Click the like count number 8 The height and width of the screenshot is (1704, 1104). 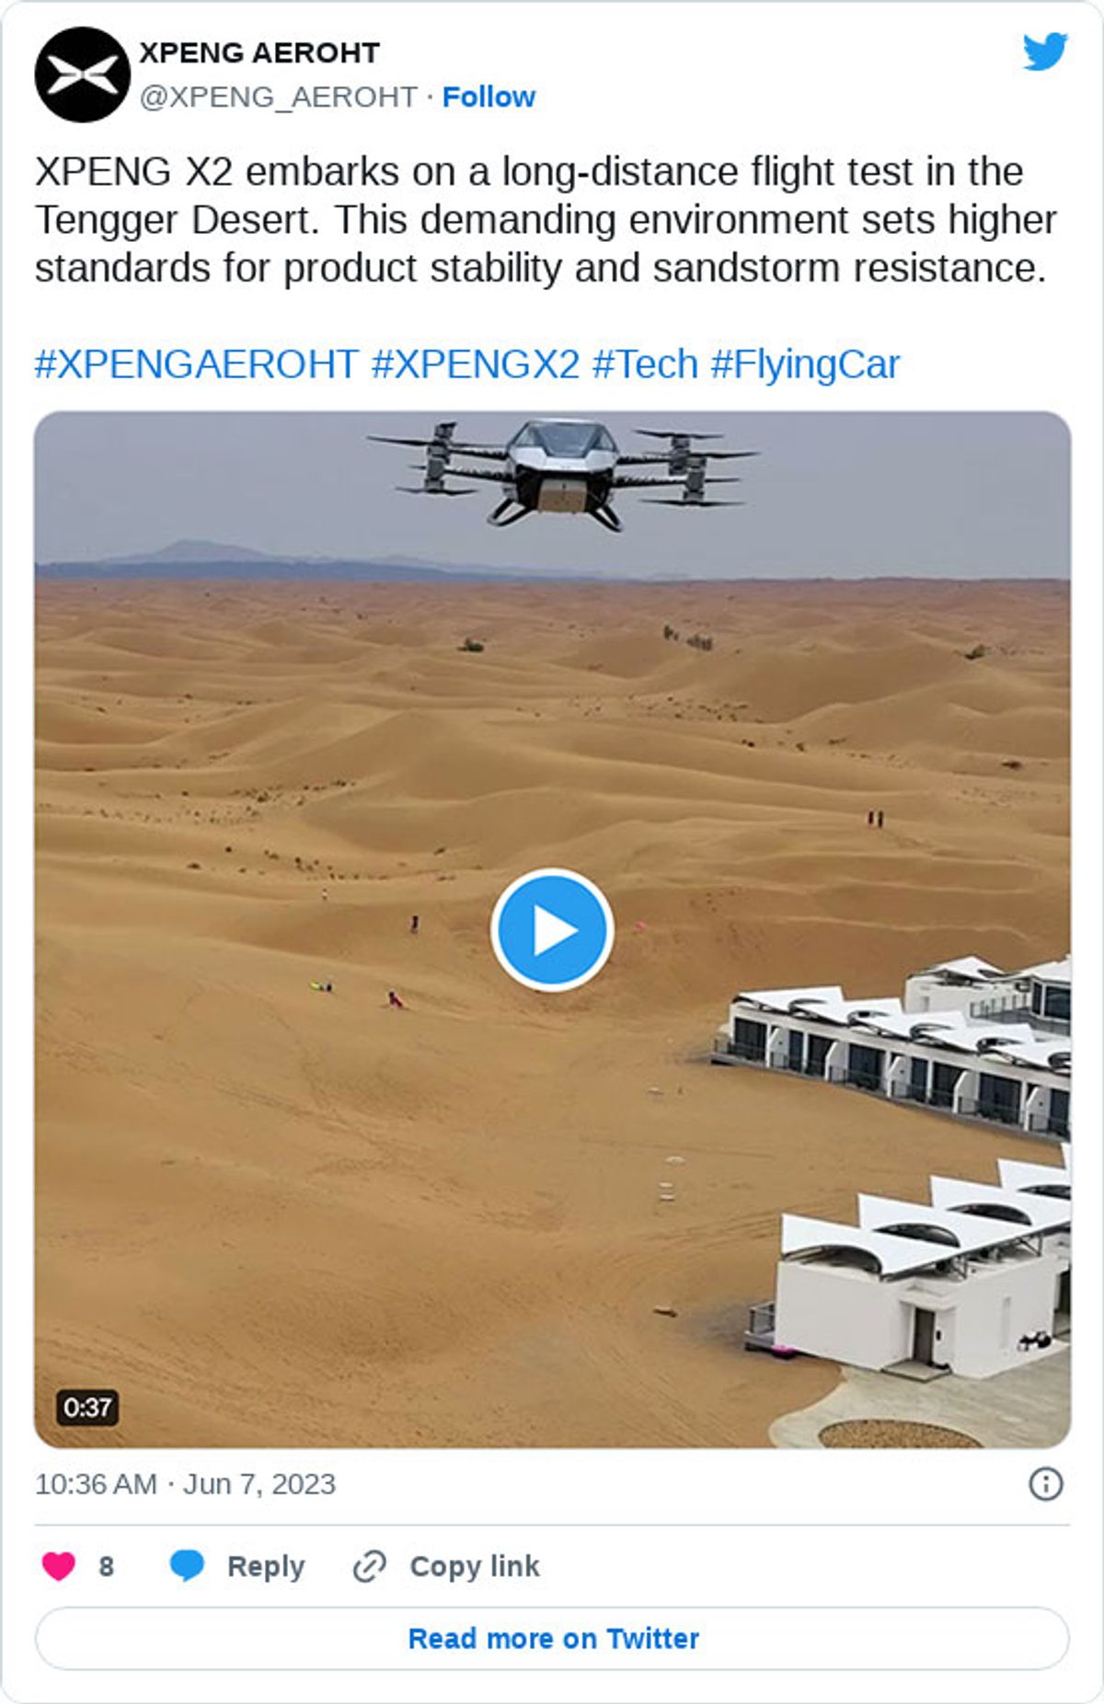[x=107, y=1566]
